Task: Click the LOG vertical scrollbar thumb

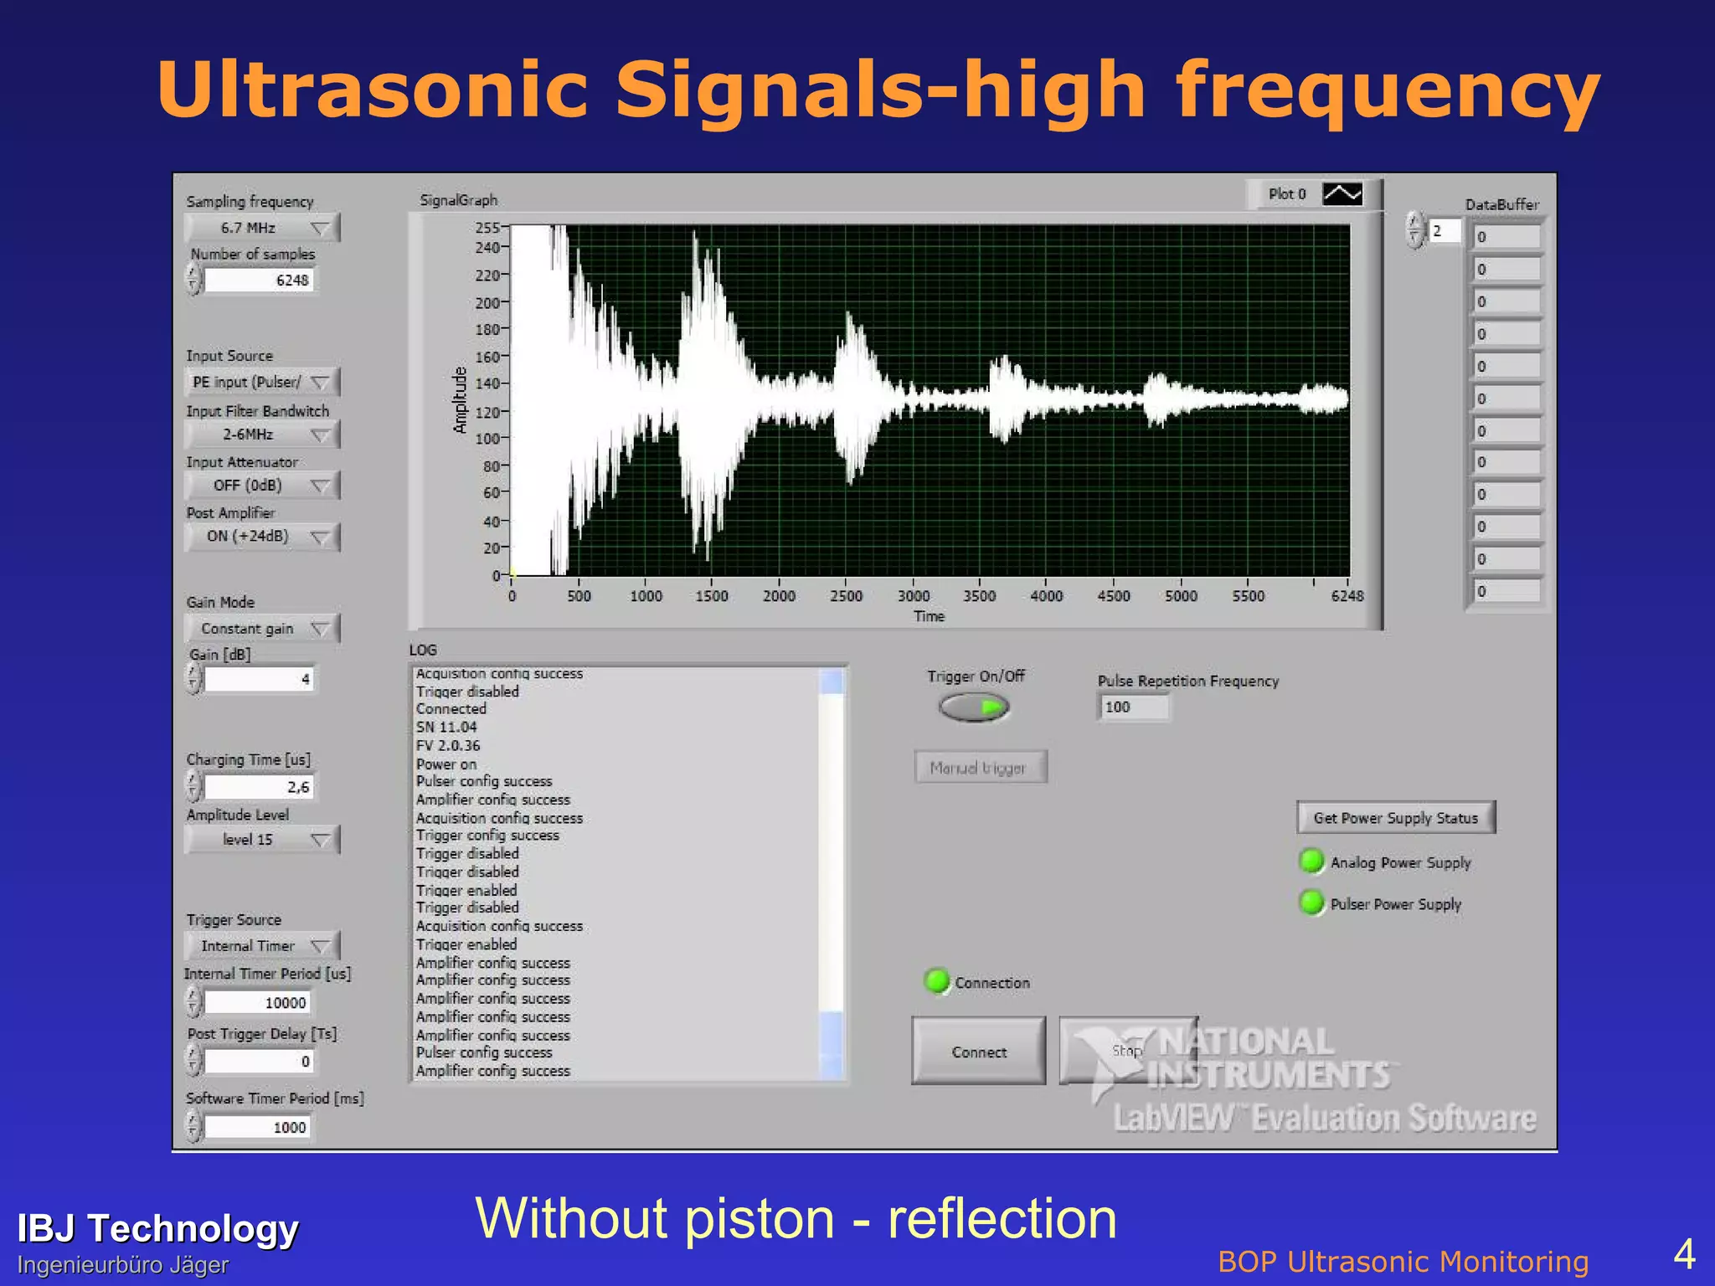Action: point(832,1033)
